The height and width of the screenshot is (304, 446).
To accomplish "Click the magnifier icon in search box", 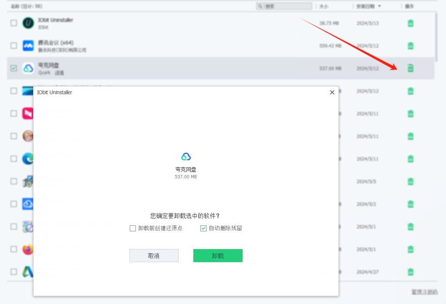I will tap(260, 7).
